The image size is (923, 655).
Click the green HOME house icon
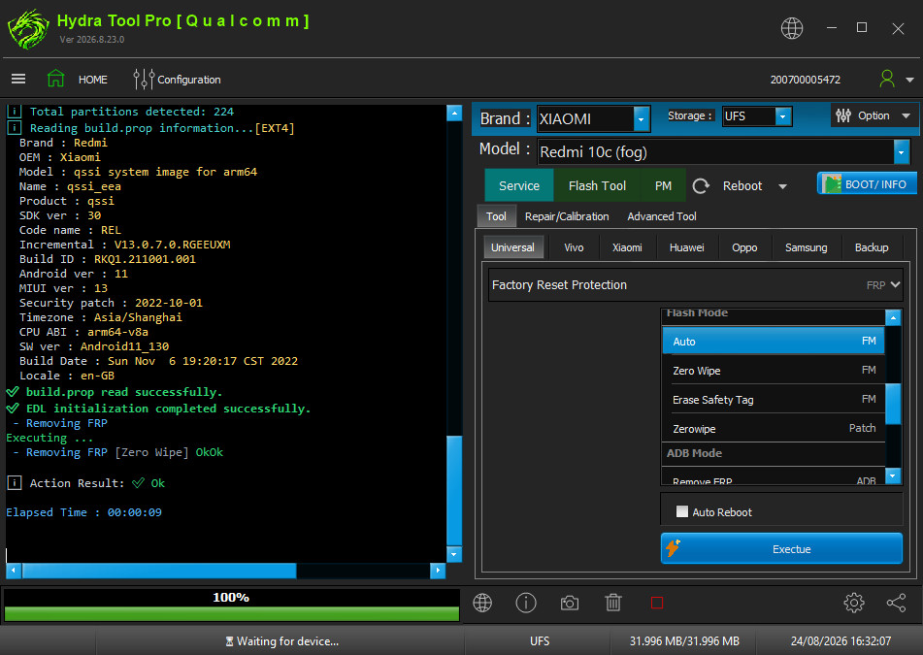[x=56, y=79]
